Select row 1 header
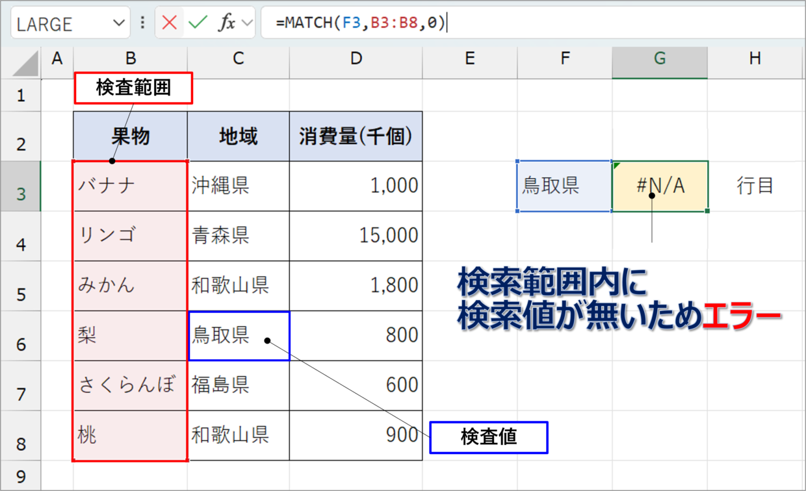 [21, 95]
